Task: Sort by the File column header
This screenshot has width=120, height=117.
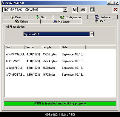Action: pyautogui.click(x=15, y=47)
